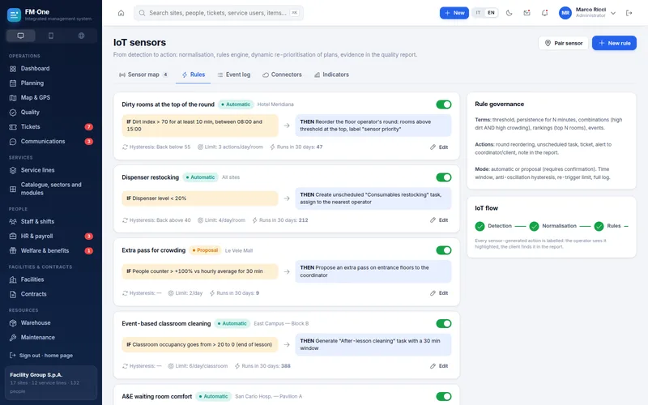Screen dimensions: 648x405
Task: Click IF People counter condition box
Action: click(200, 271)
